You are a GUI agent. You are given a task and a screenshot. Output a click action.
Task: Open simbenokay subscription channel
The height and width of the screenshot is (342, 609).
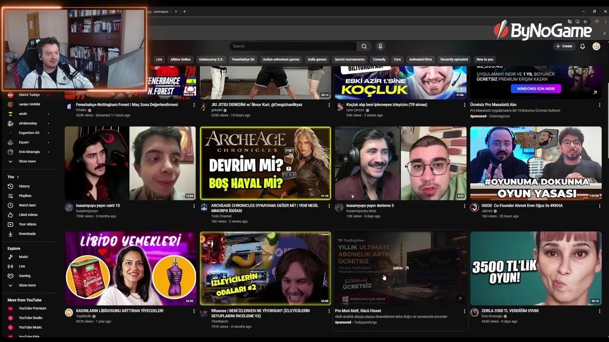(x=28, y=123)
